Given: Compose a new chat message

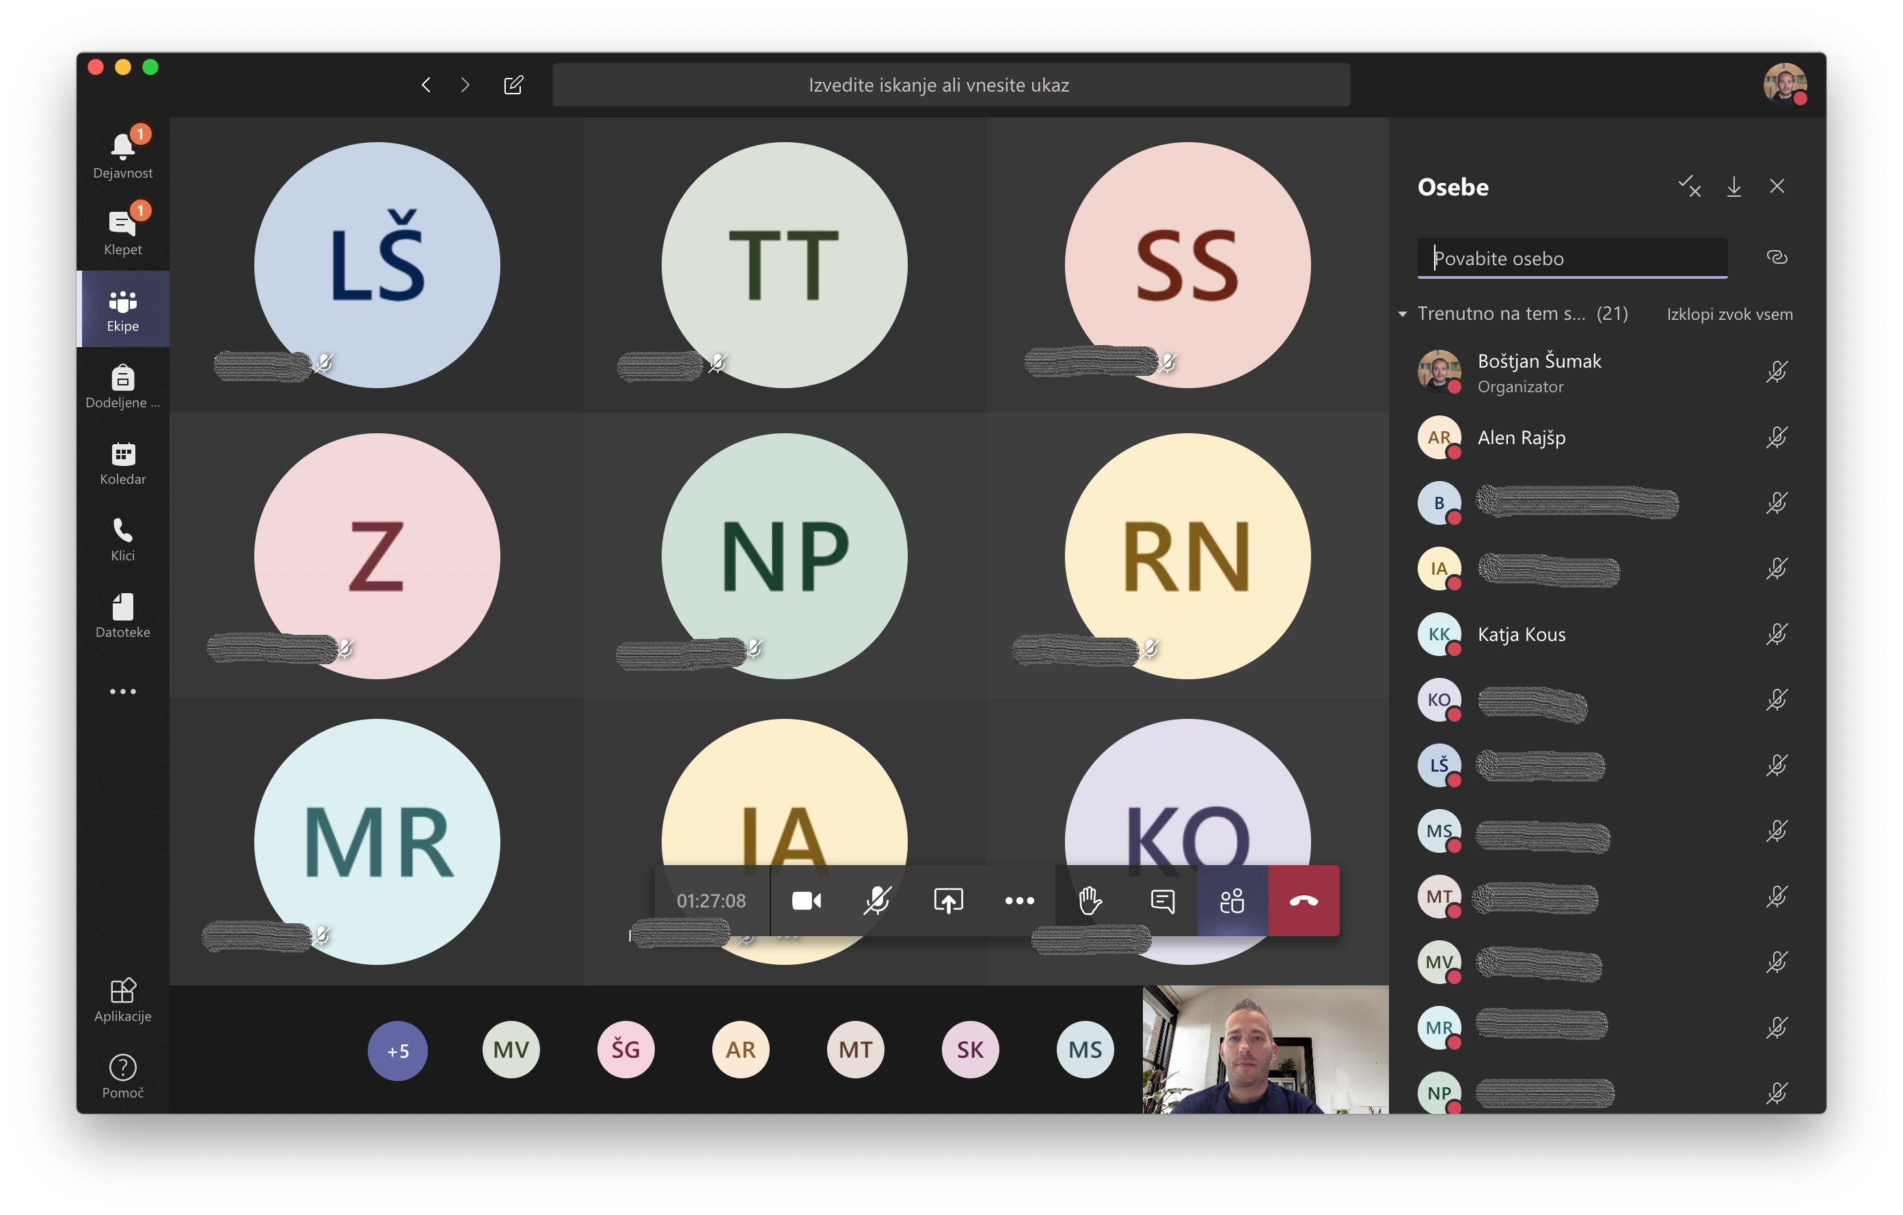Looking at the screenshot, I should coord(513,85).
